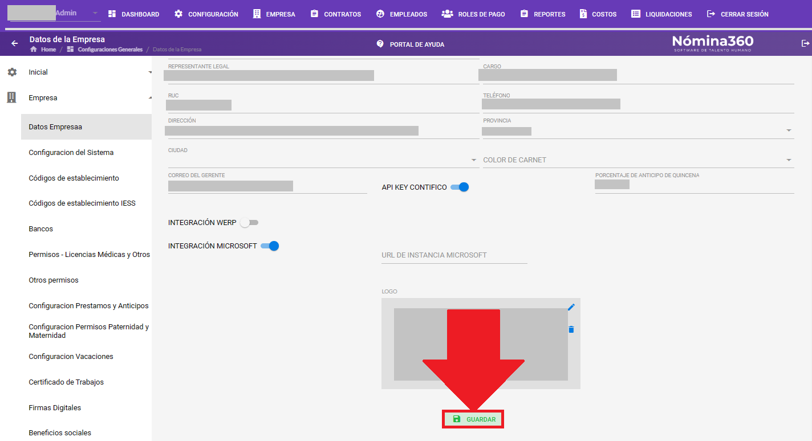Click the Home breadcrumb link

tap(48, 50)
